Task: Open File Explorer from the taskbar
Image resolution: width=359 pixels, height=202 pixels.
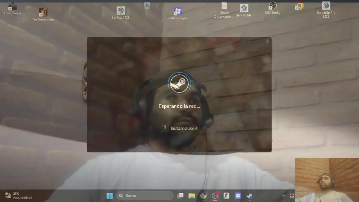Action: pos(192,196)
